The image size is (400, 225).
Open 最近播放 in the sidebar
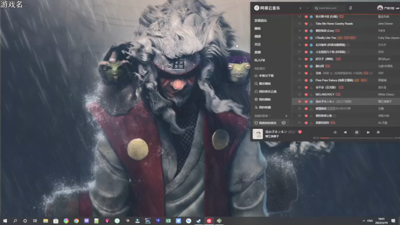click(x=263, y=83)
